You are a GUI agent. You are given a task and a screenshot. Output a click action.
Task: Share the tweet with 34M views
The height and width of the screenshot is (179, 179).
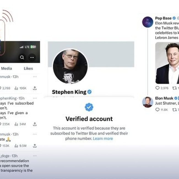click(35, 124)
